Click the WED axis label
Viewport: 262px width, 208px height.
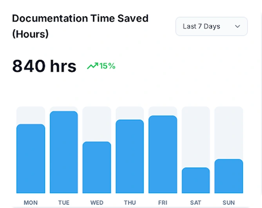pyautogui.click(x=97, y=203)
